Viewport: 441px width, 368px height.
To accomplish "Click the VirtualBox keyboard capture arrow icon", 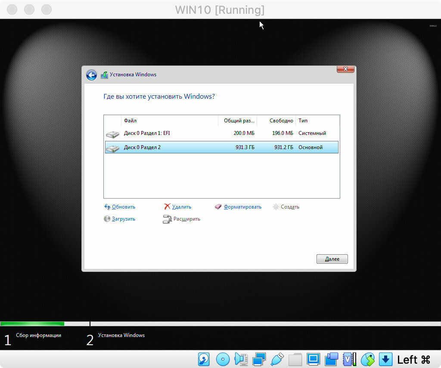I will pos(385,359).
